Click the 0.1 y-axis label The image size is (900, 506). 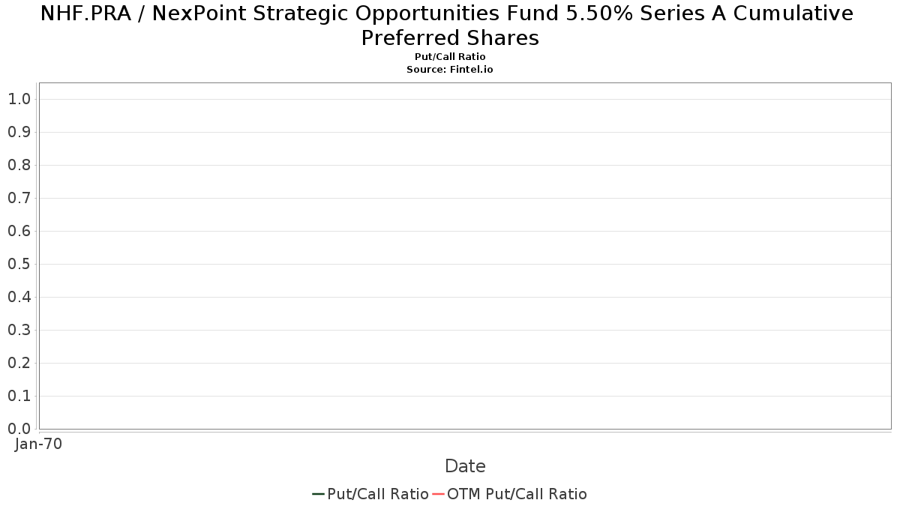(x=19, y=396)
